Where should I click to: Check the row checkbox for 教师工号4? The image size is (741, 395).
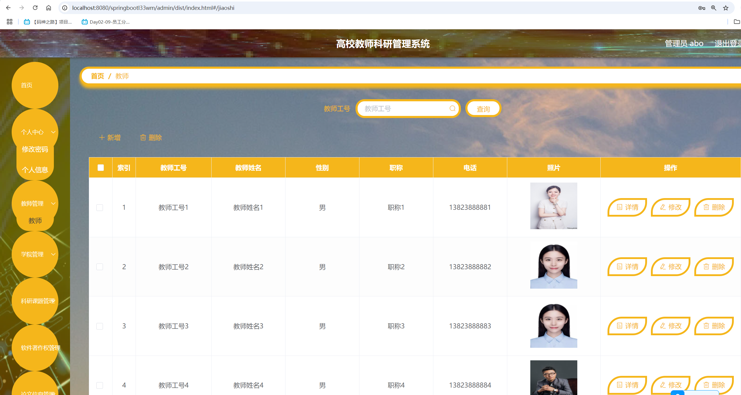(x=100, y=385)
